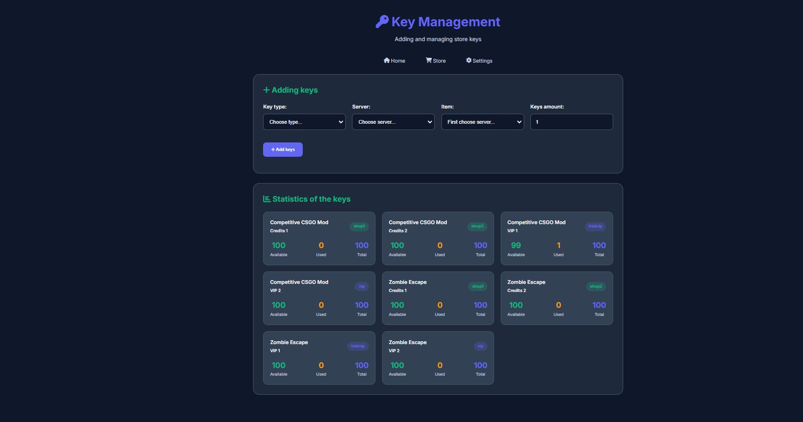Open the Item dropdown

pos(482,122)
